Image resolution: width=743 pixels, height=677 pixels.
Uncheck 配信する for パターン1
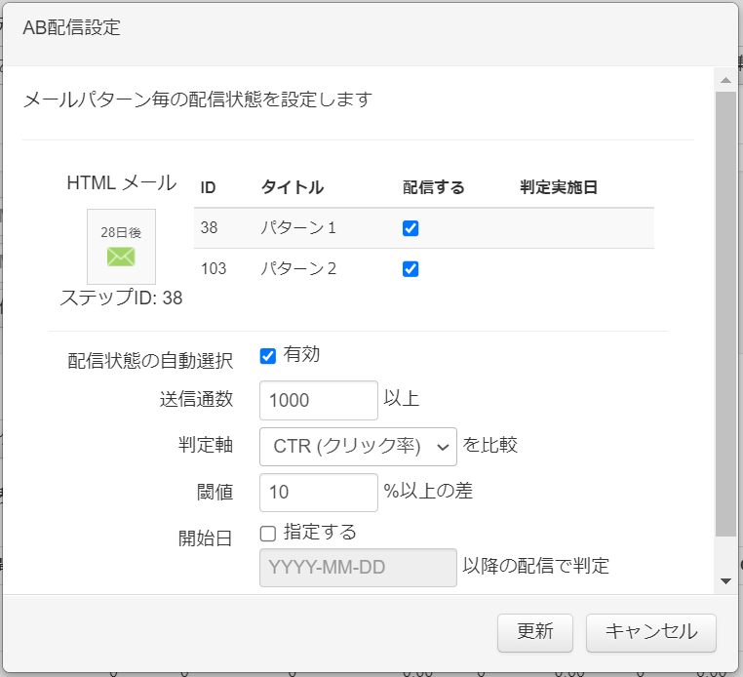411,228
